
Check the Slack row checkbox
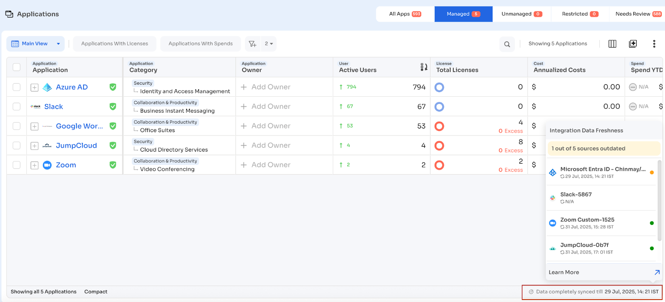point(17,106)
